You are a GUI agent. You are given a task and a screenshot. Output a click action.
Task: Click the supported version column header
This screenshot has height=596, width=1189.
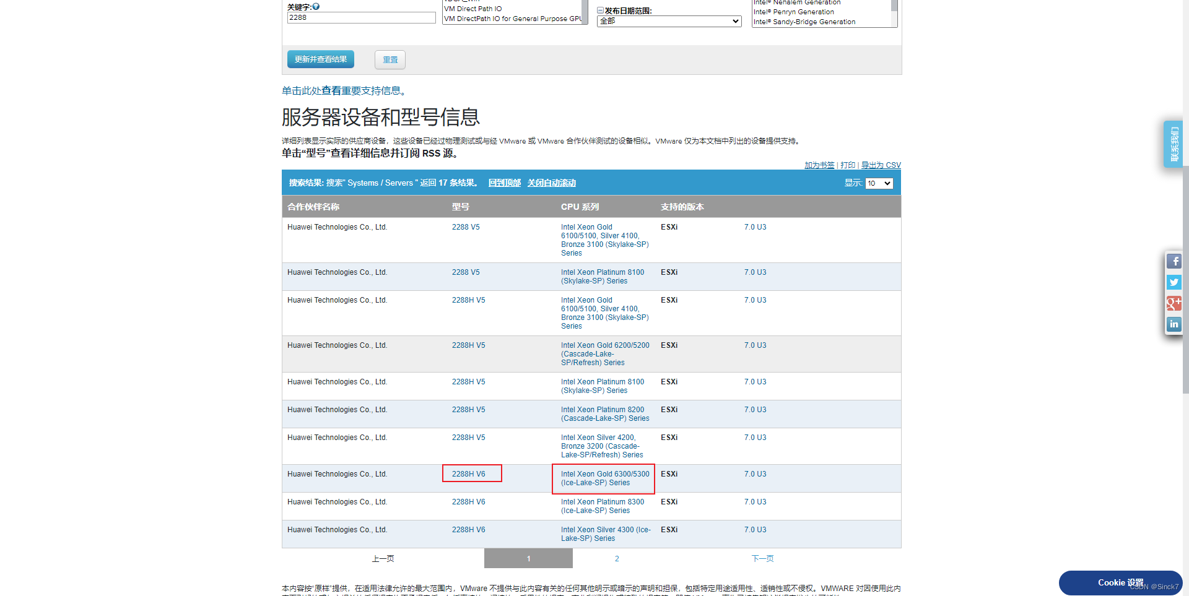682,207
